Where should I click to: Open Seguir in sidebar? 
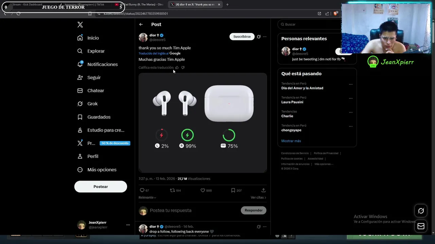tap(89, 78)
